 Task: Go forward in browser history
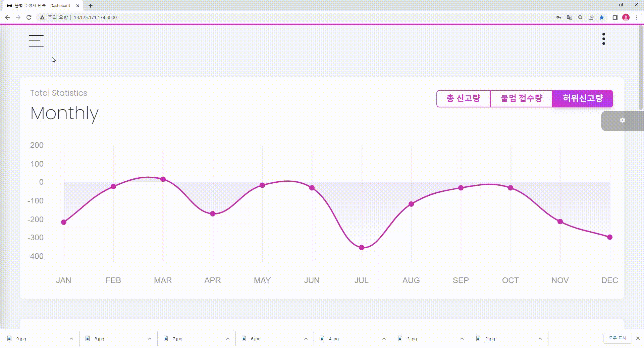tap(18, 17)
